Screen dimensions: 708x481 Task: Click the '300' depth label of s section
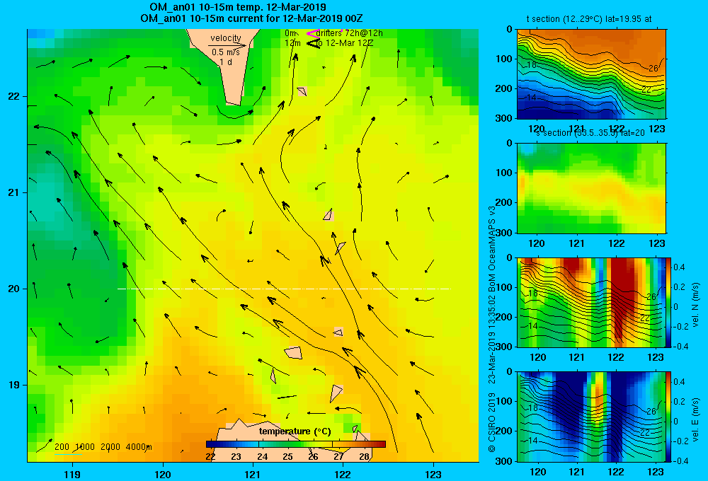(503, 233)
